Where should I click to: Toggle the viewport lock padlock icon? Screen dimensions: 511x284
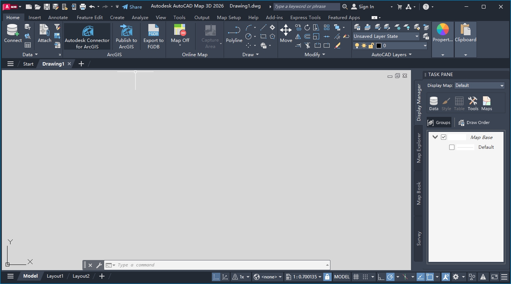coord(327,277)
